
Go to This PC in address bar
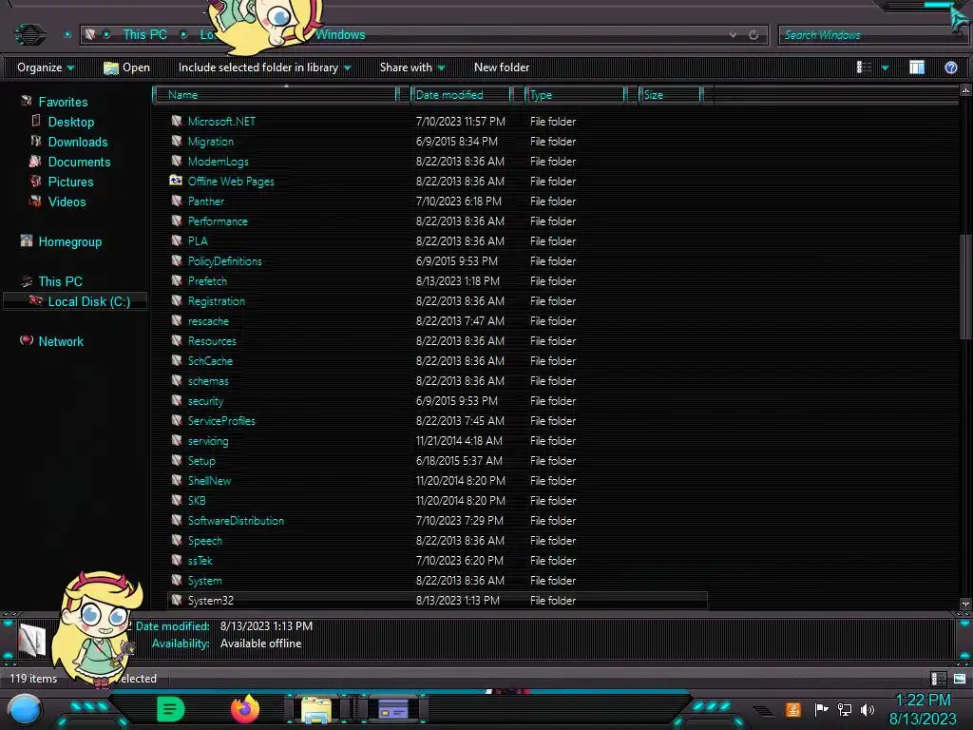click(144, 35)
